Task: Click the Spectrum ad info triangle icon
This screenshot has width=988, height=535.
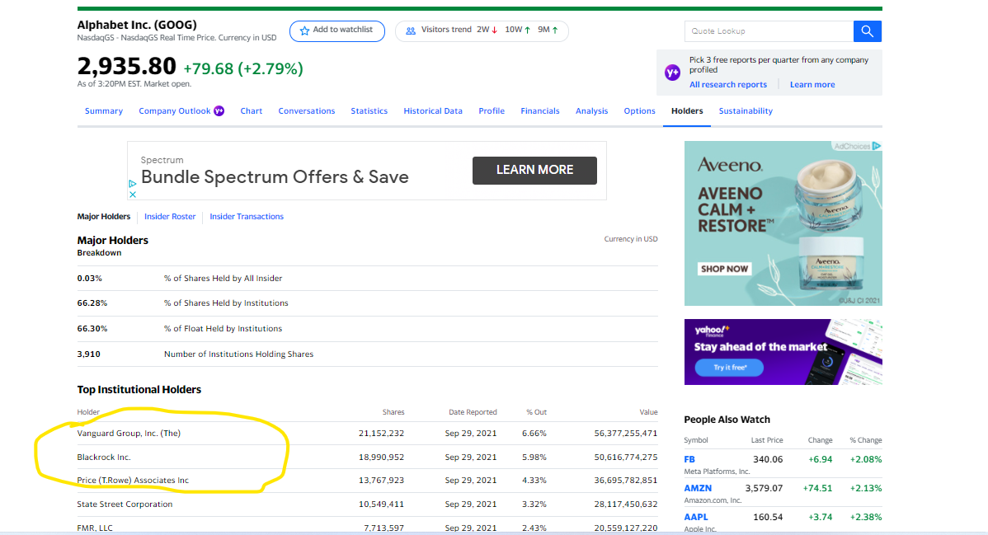Action: click(x=132, y=184)
